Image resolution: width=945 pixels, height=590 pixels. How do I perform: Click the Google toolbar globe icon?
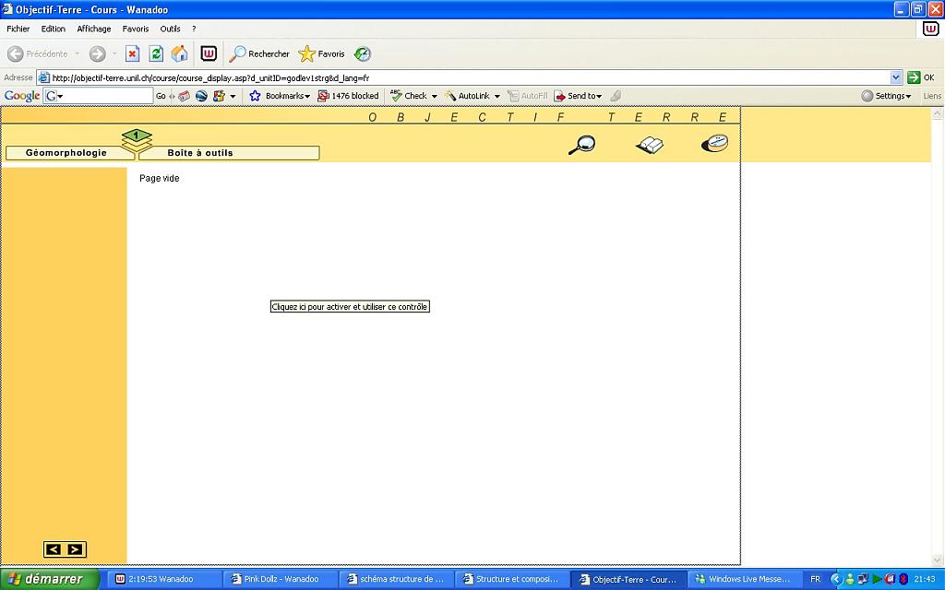click(x=201, y=96)
